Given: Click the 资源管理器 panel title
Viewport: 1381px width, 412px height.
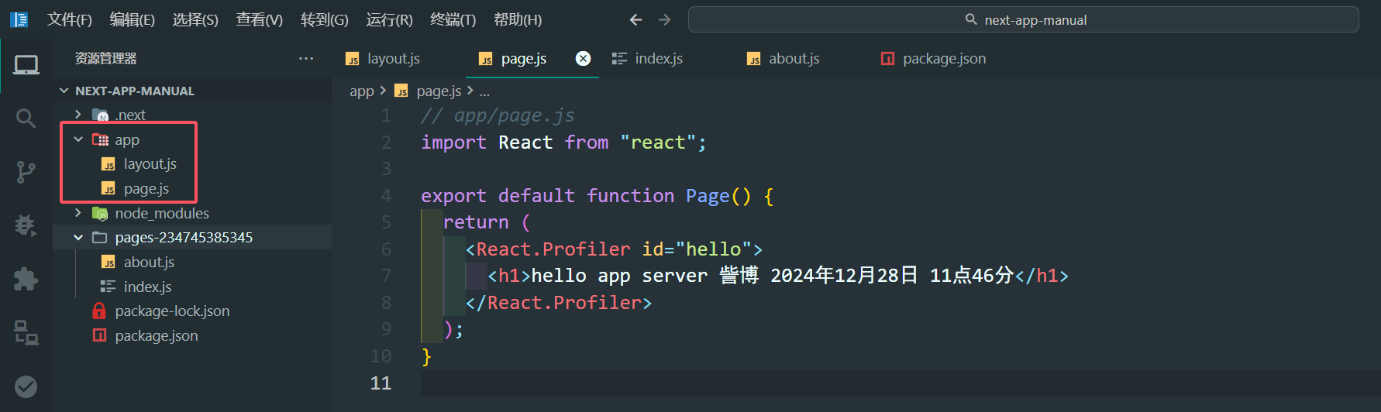Looking at the screenshot, I should pyautogui.click(x=105, y=58).
